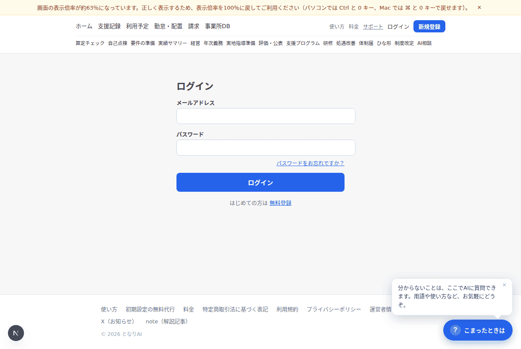Focus the パスワード input field

[266, 148]
